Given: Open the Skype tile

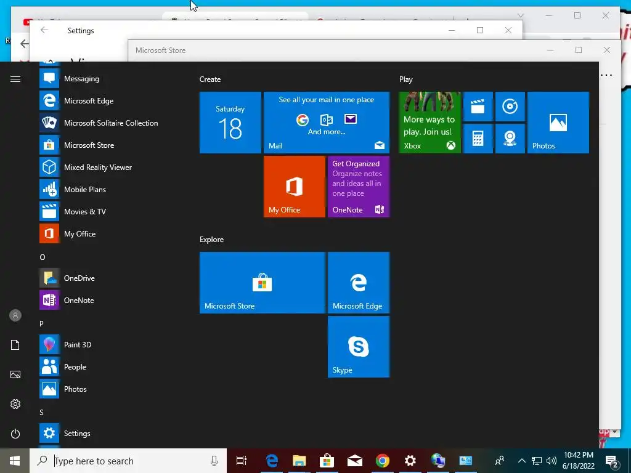Looking at the screenshot, I should point(359,347).
